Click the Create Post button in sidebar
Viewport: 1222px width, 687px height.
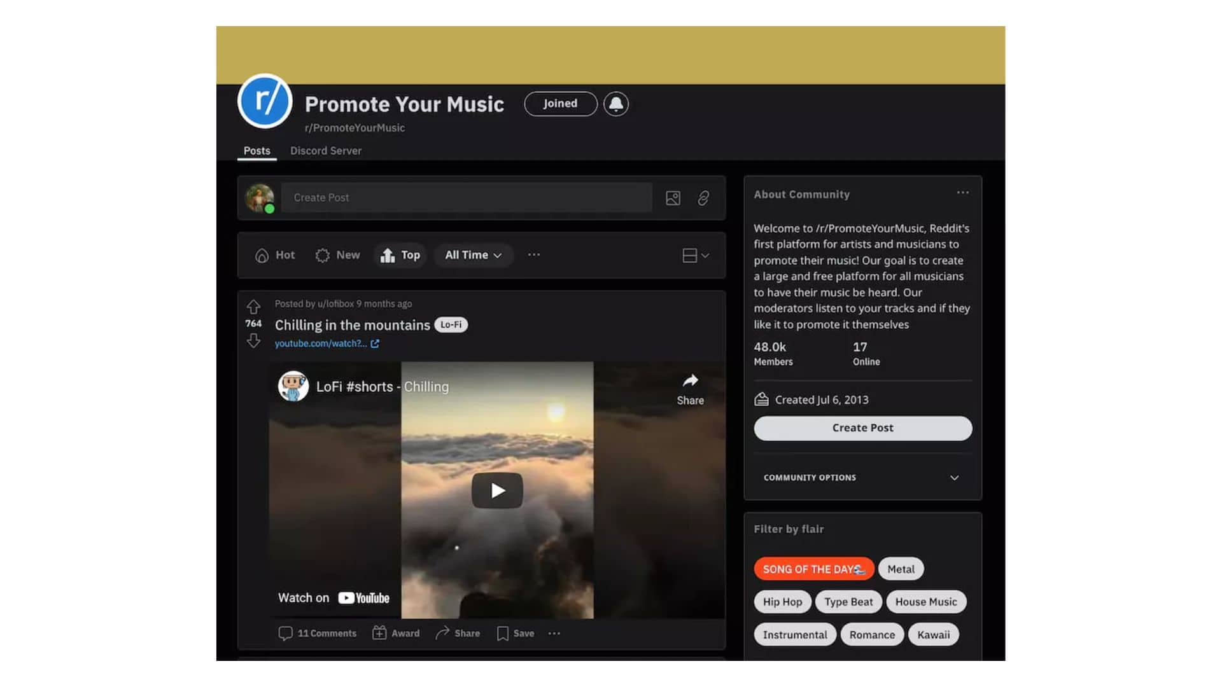click(x=863, y=428)
